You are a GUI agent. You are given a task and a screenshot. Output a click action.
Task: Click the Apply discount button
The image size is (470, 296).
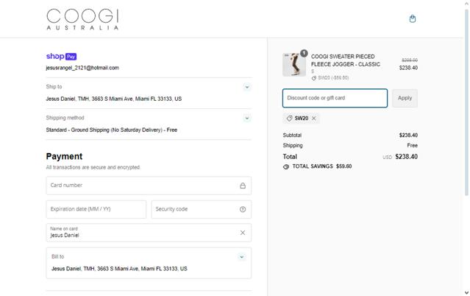(405, 98)
